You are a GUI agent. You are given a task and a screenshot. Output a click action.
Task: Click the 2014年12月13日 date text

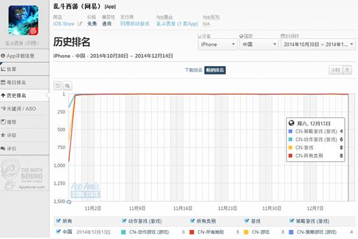(x=93, y=232)
